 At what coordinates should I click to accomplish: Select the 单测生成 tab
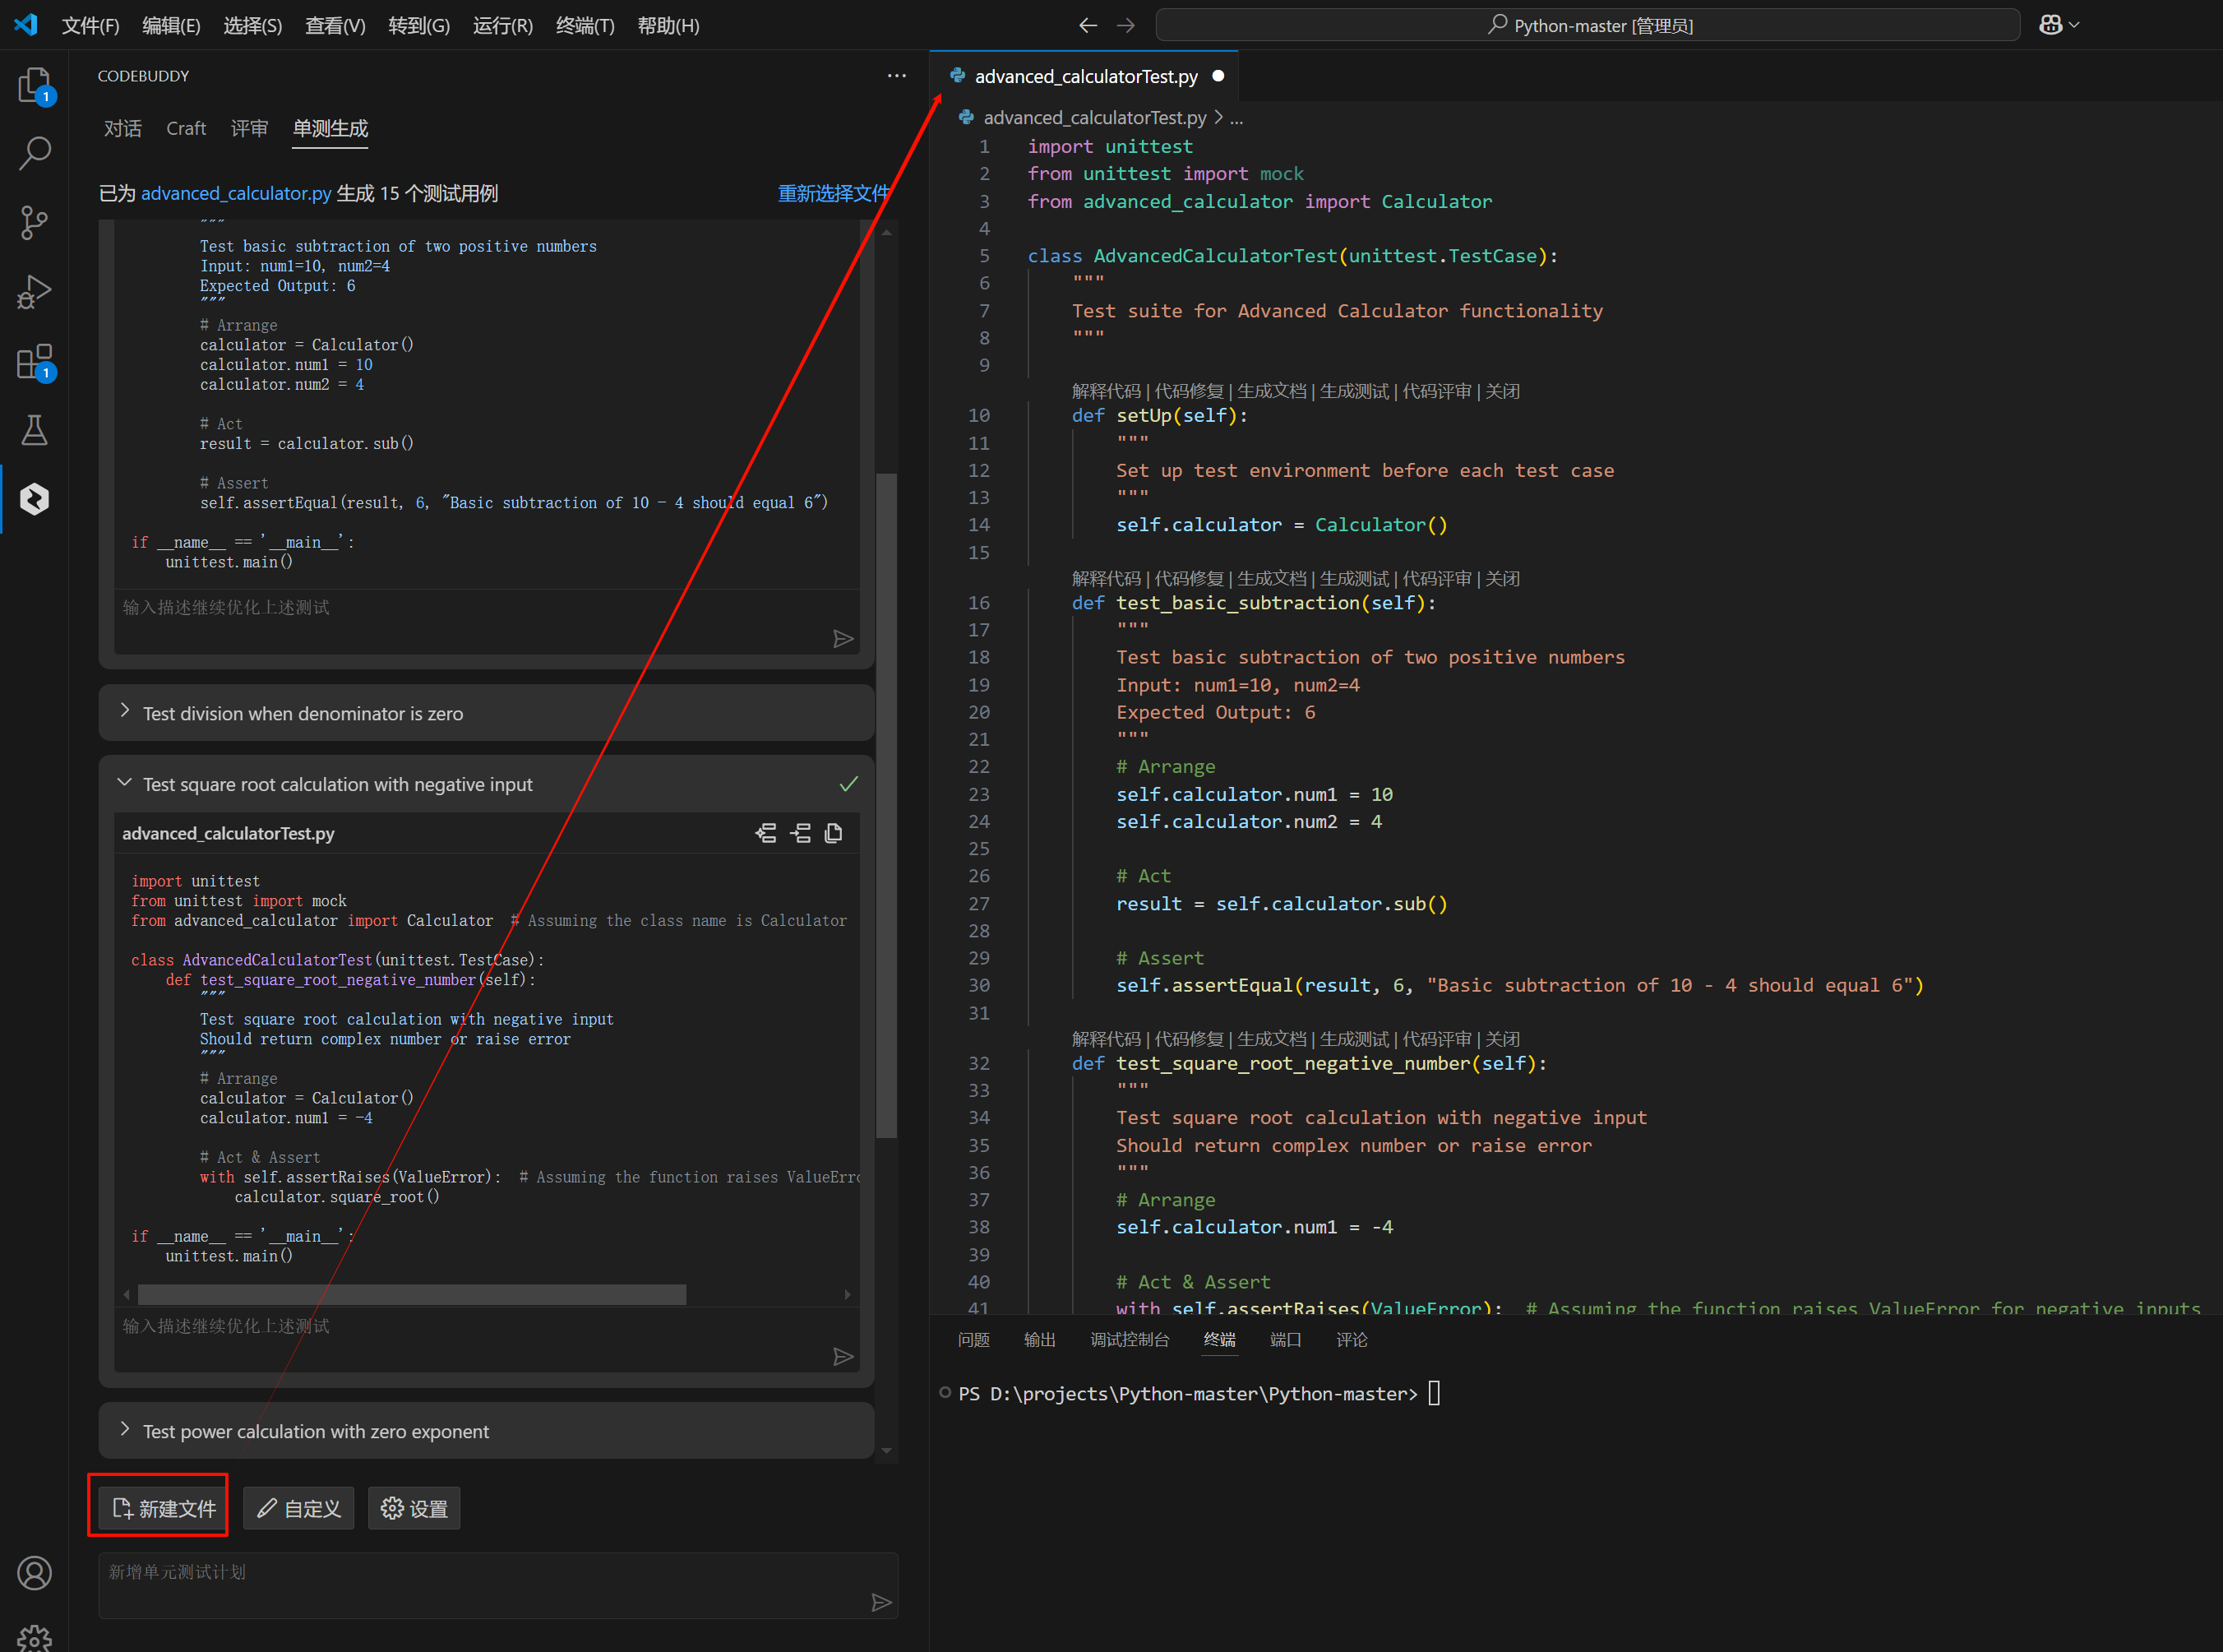[330, 129]
